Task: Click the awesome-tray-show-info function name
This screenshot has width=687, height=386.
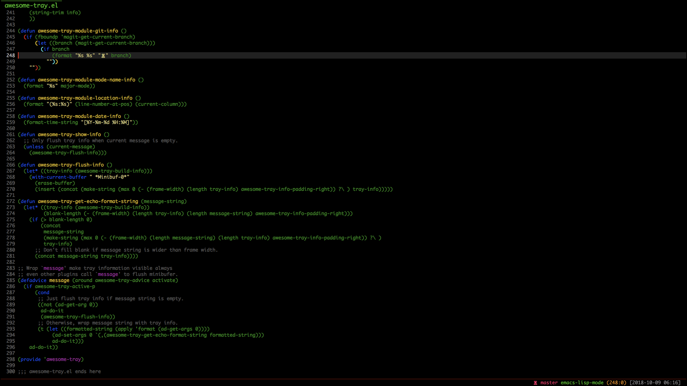Action: tap(69, 135)
